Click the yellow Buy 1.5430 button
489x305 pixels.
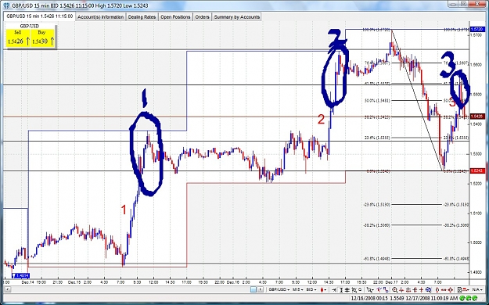[x=43, y=38]
